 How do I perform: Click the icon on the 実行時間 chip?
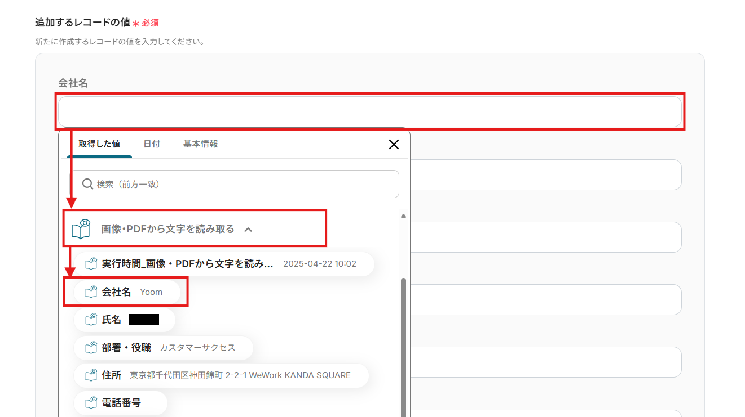coord(91,264)
